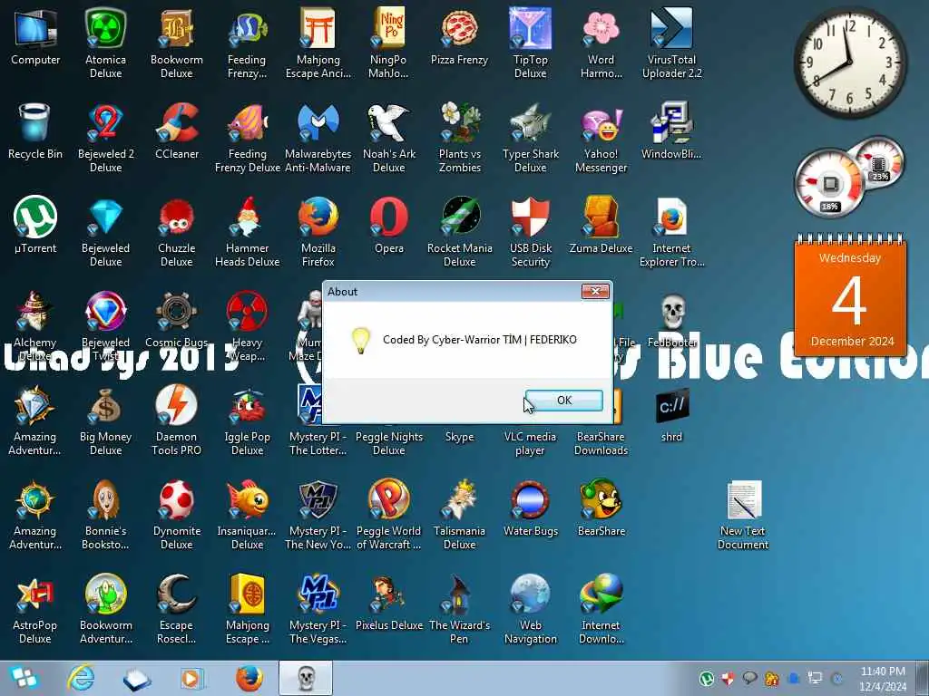Viewport: 929px width, 696px height.
Task: Select the Daemon Tools PRO icon
Action: click(x=177, y=420)
